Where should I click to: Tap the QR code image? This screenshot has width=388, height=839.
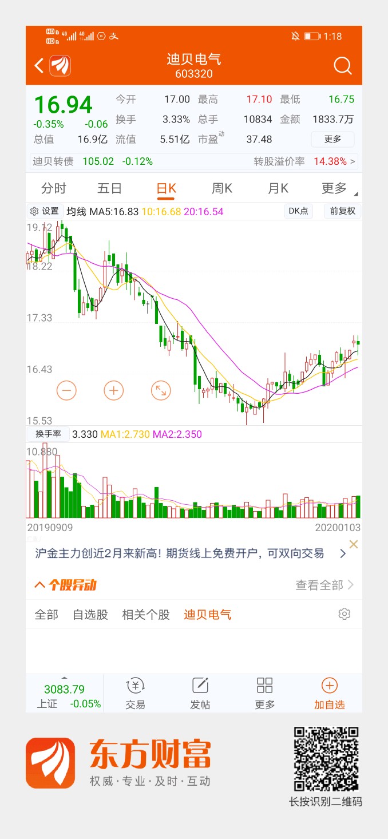click(x=326, y=759)
